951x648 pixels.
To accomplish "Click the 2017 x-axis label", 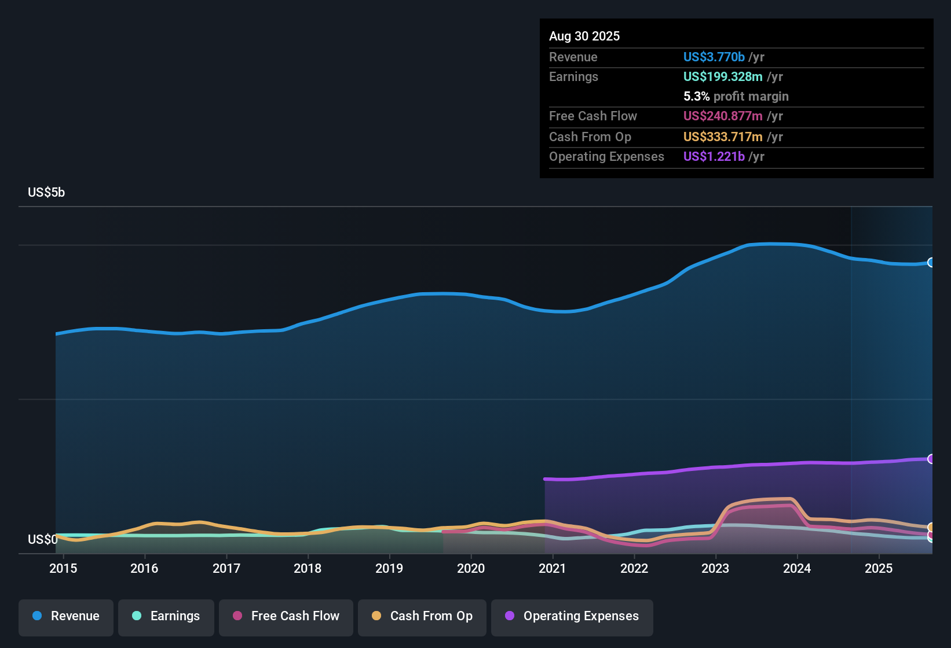I will tap(226, 569).
